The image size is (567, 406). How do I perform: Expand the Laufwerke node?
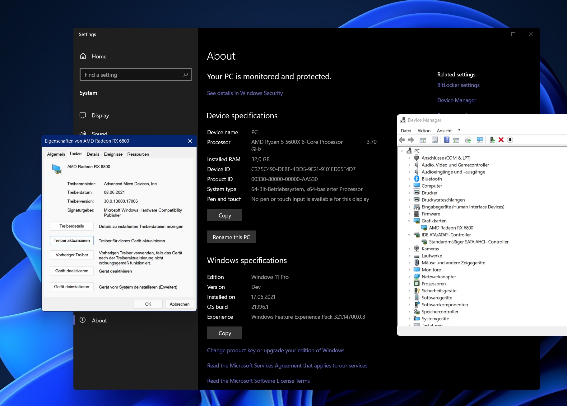(409, 256)
